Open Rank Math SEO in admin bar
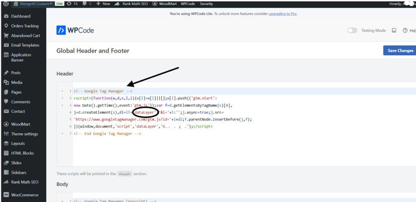Screen dimensions: 416x202 click(132, 4)
